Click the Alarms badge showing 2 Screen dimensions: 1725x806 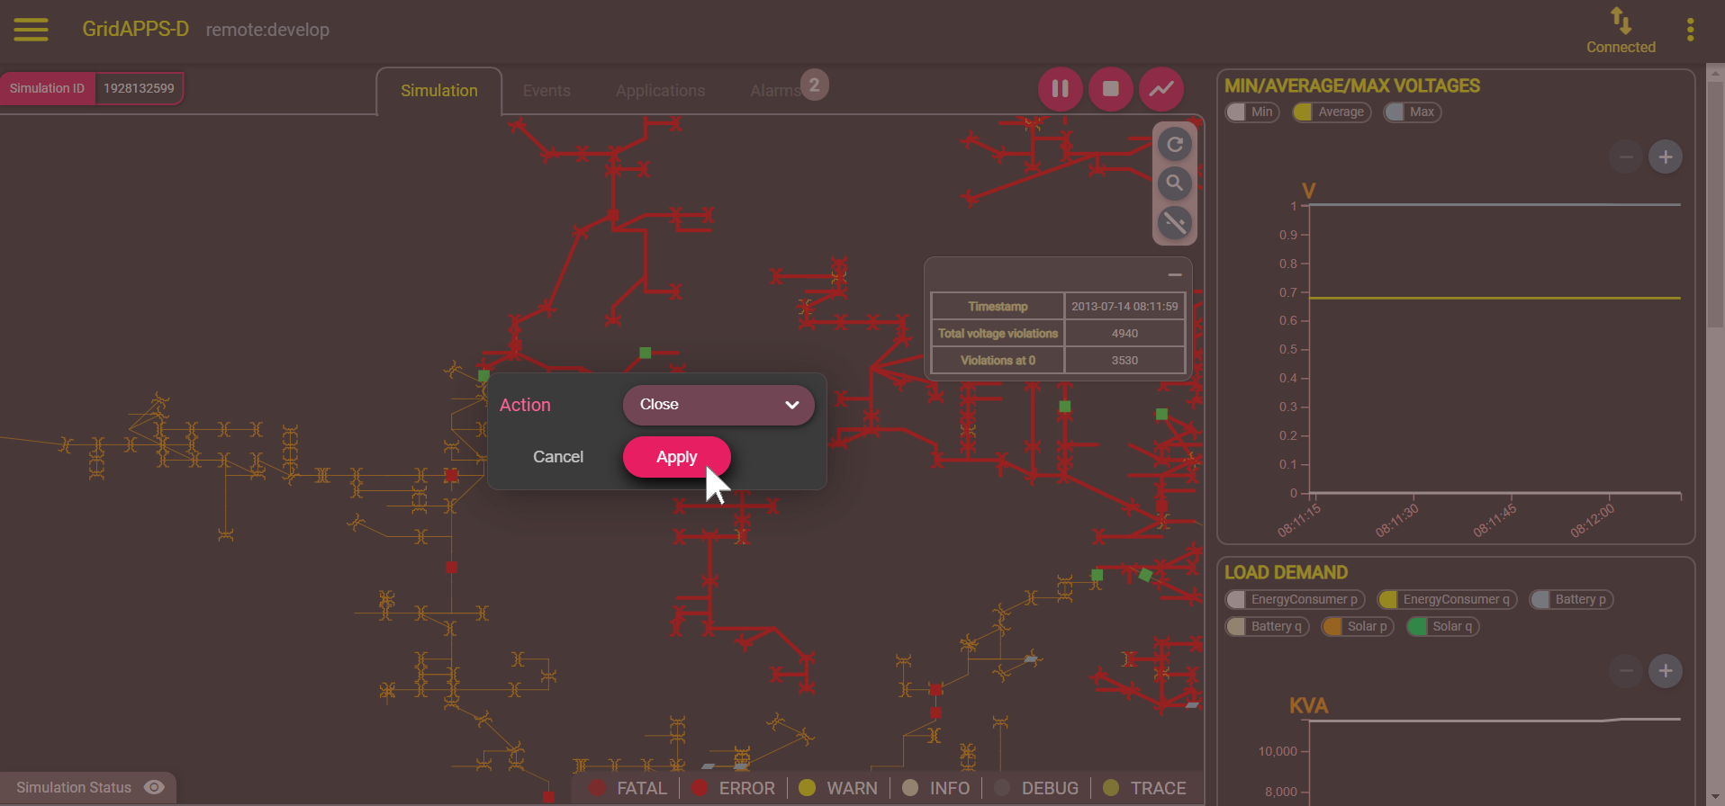click(814, 85)
